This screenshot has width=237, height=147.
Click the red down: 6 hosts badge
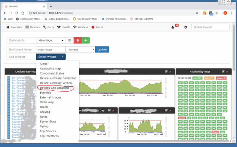(x=221, y=78)
